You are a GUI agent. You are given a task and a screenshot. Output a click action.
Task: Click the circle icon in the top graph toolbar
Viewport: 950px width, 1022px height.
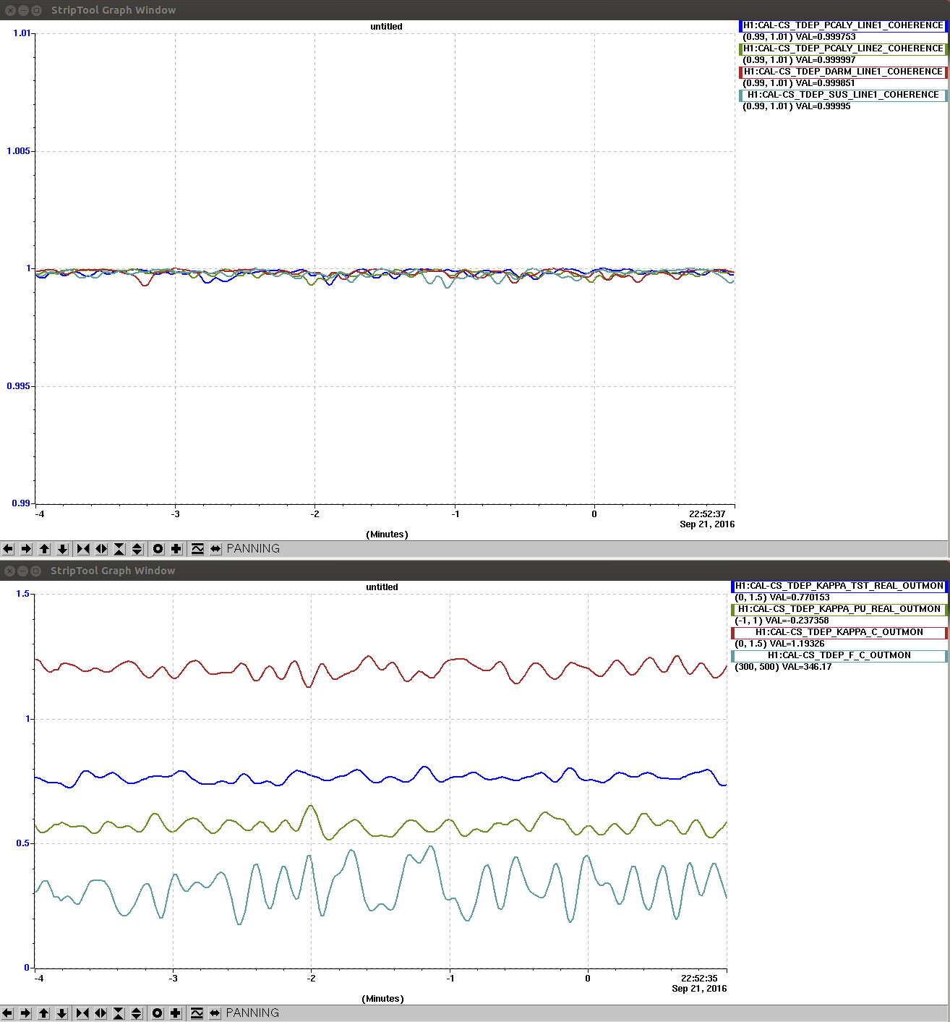pos(158,549)
